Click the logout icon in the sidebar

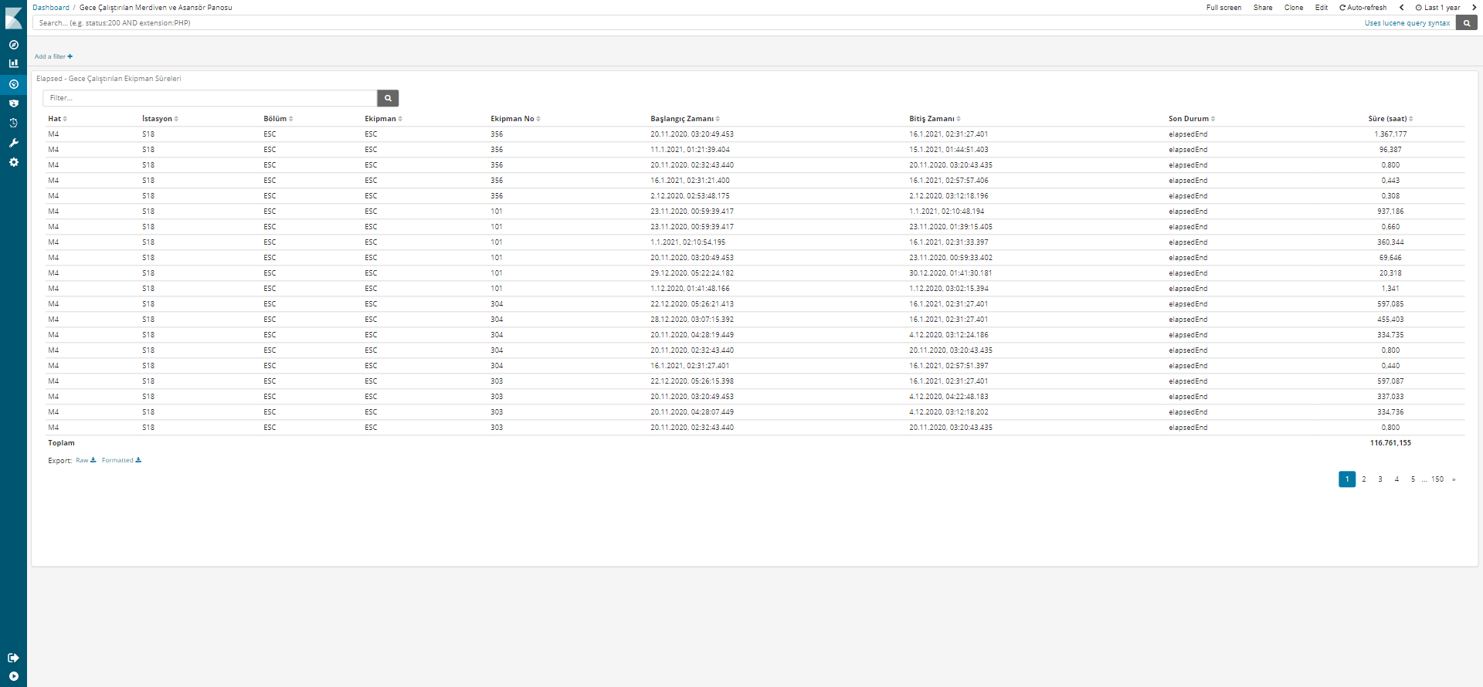(x=13, y=658)
